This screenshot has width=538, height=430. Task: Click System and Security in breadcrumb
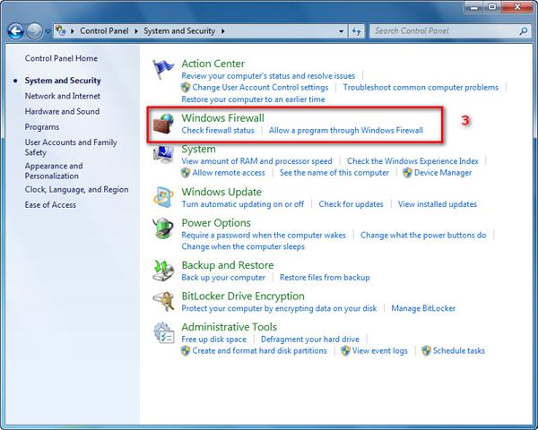(x=179, y=30)
